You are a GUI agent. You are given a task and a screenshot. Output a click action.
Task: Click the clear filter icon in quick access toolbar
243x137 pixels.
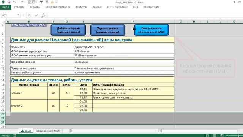click(x=47, y=2)
